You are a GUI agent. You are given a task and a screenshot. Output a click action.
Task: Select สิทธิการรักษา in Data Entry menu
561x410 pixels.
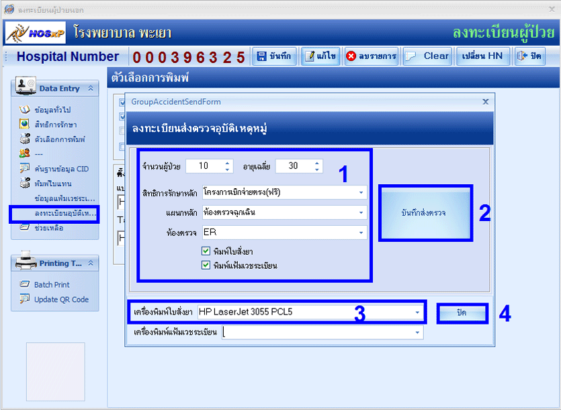click(56, 124)
